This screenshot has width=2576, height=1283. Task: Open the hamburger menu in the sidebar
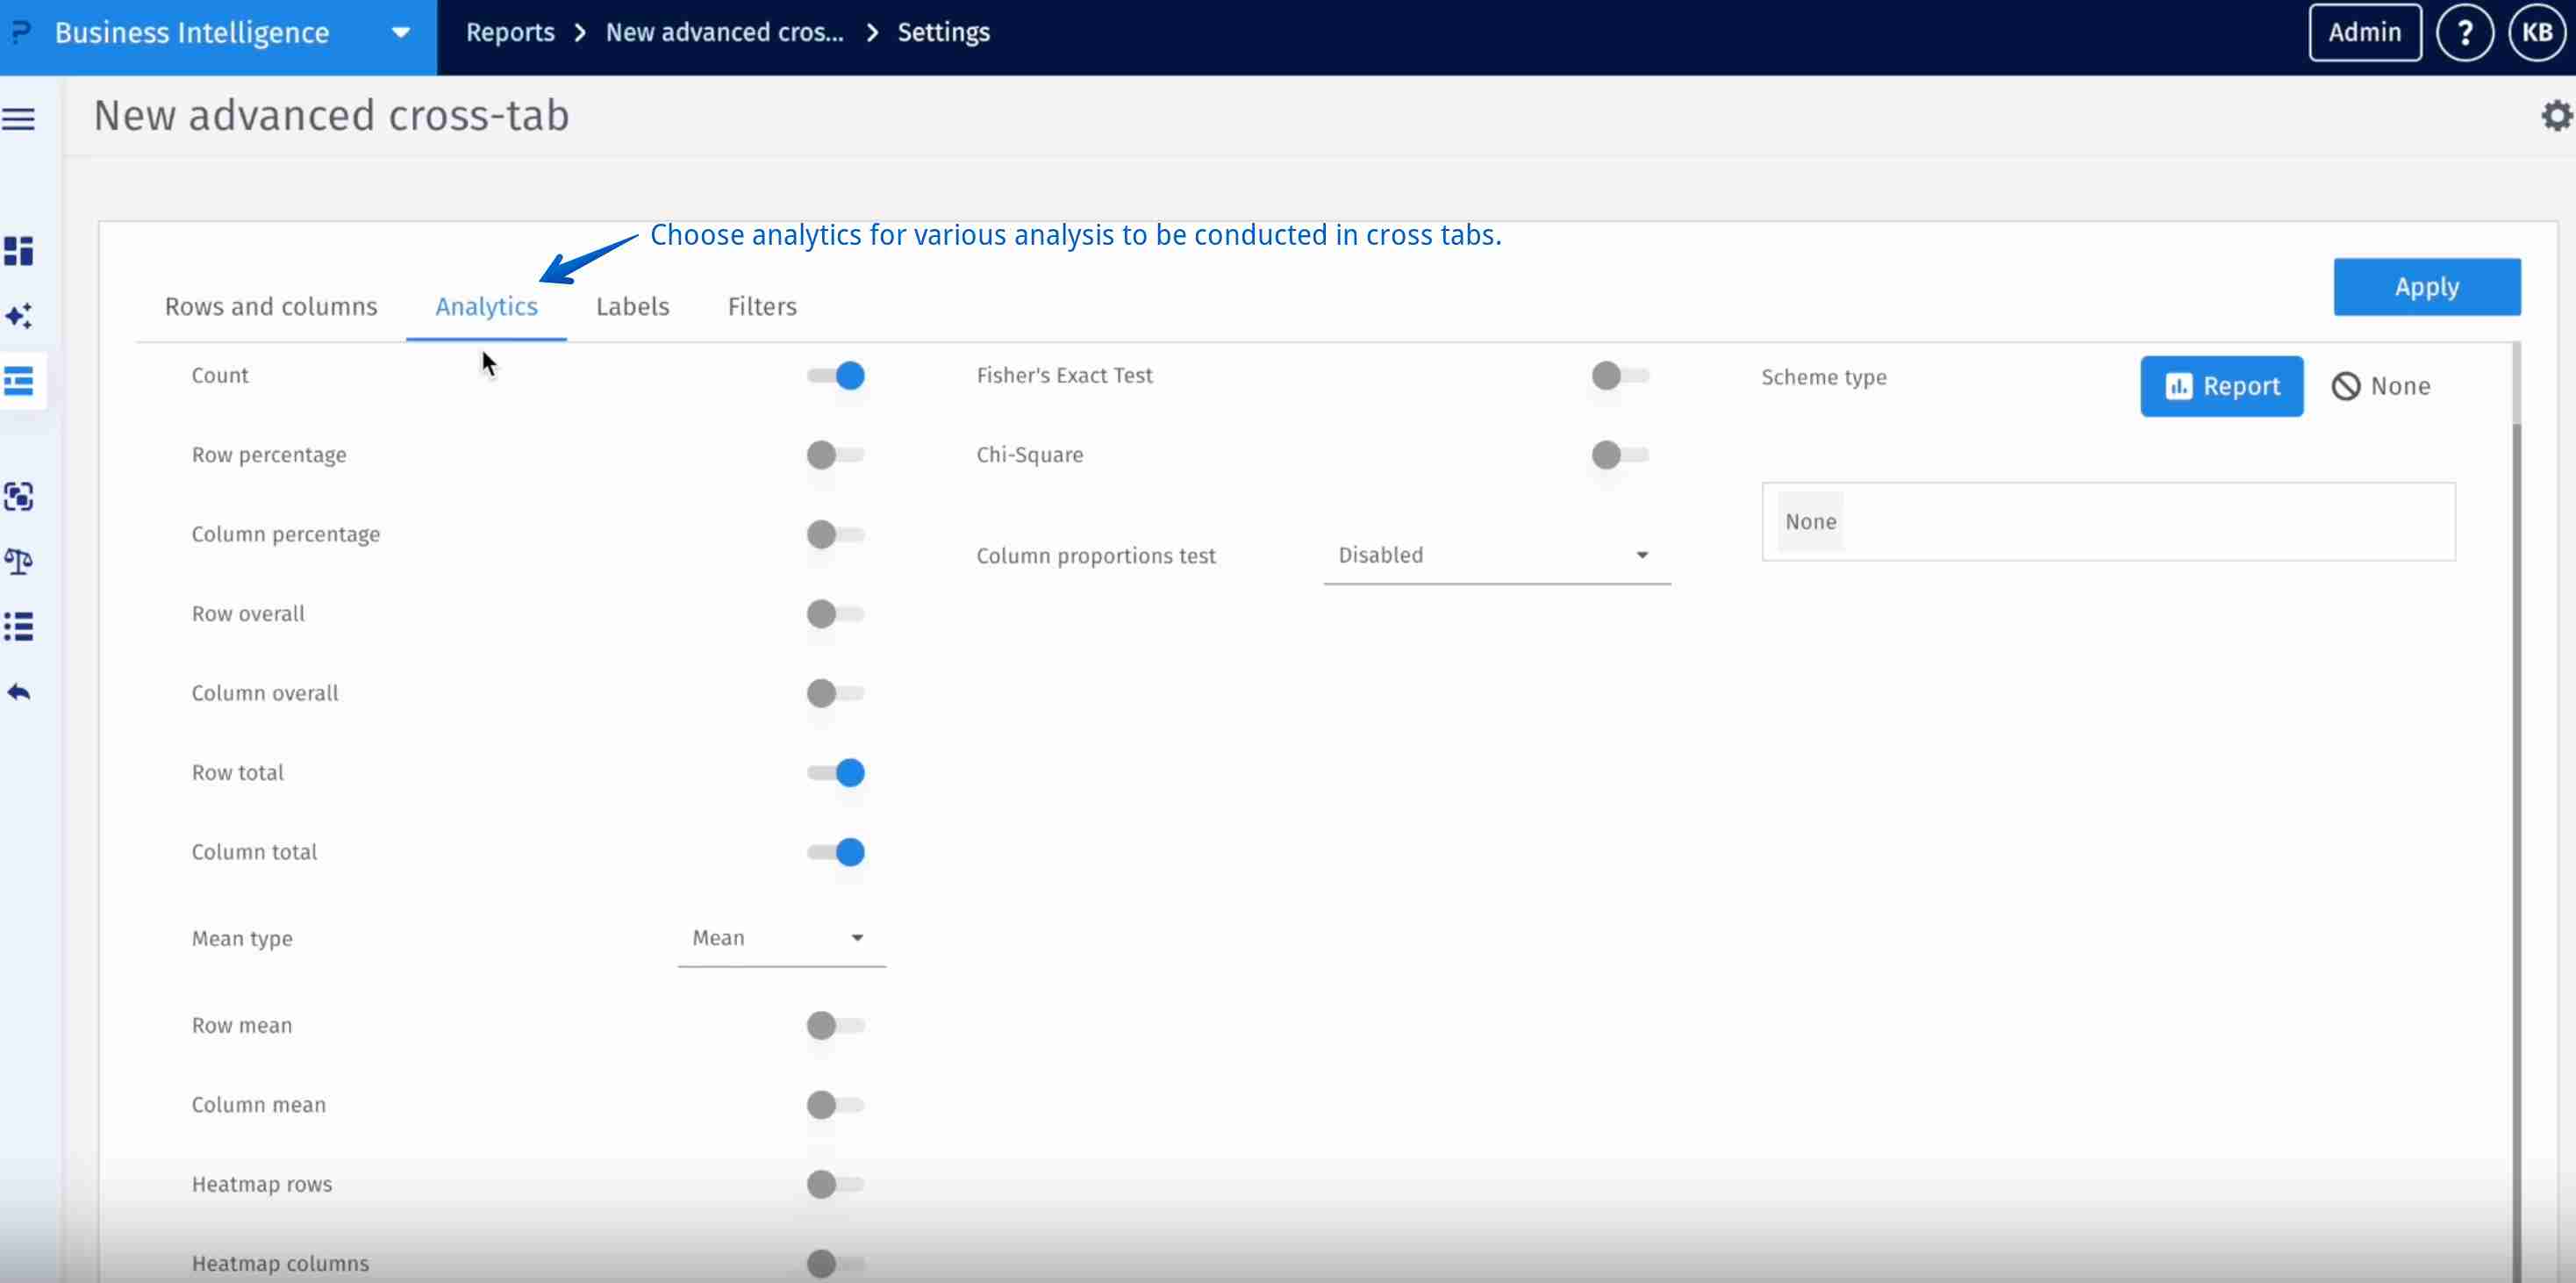(19, 119)
